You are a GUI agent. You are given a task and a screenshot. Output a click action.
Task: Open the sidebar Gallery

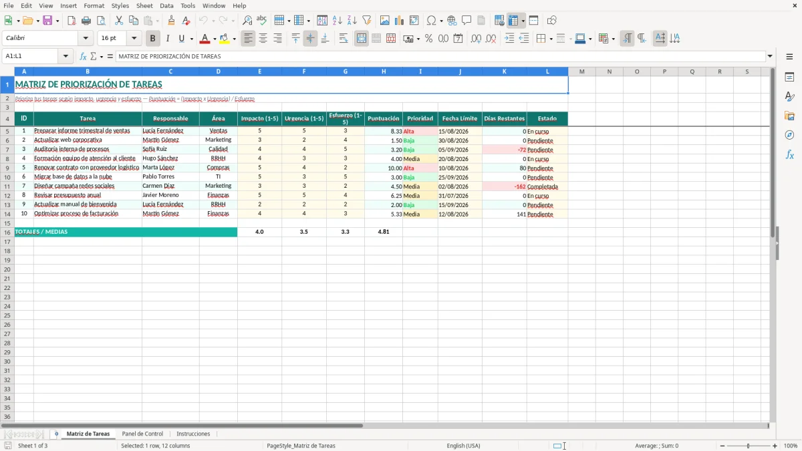[789, 116]
